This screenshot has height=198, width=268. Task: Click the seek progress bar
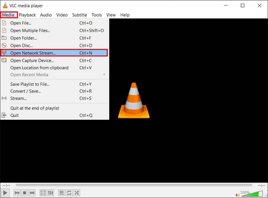(134, 185)
